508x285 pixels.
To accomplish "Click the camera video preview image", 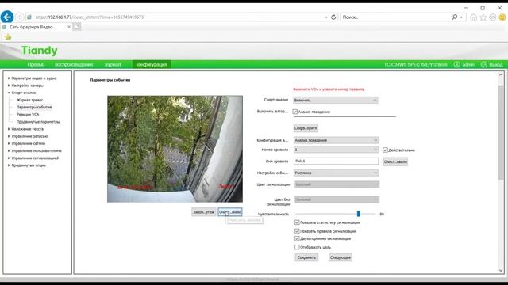I will [175, 149].
